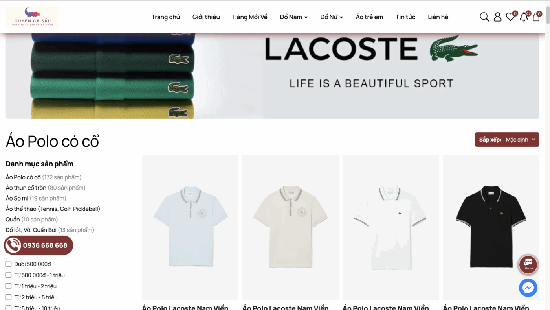Start a Messenger chat
Viewport: 550px width, 310px height.
pos(528,288)
